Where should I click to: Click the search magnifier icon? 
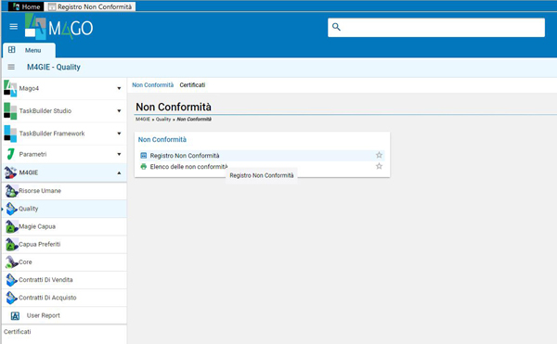[336, 27]
